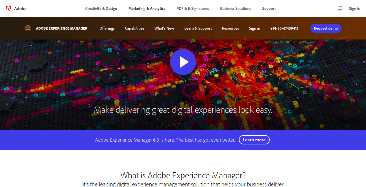Viewport: 366px width, 187px height.
Task: Go to Adobe Experience Manager home link
Action: [x=62, y=28]
